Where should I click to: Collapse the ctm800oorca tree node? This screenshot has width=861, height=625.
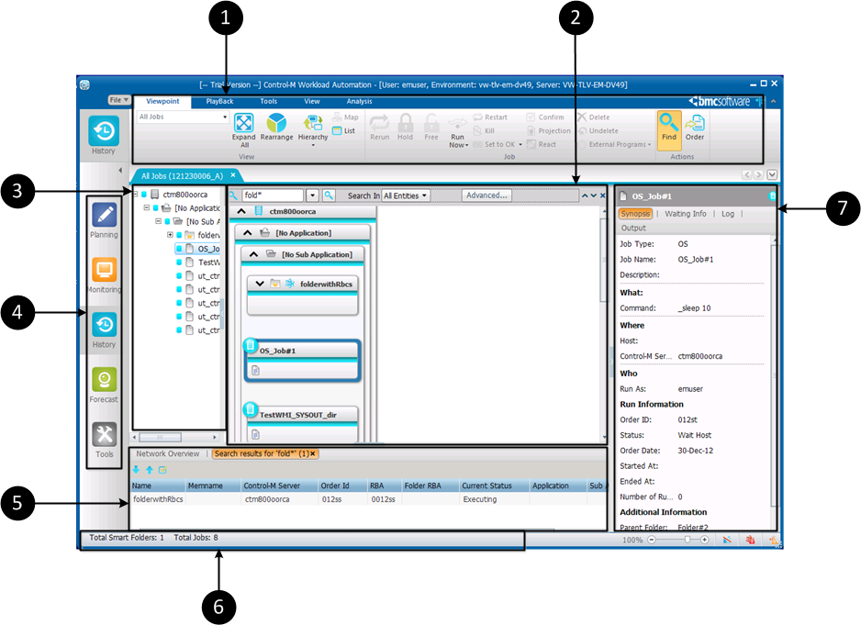click(x=136, y=195)
